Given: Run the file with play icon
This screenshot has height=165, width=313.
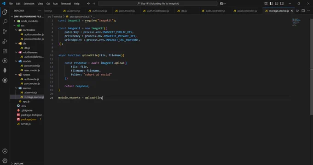Looking at the screenshot, I should tap(297, 11).
